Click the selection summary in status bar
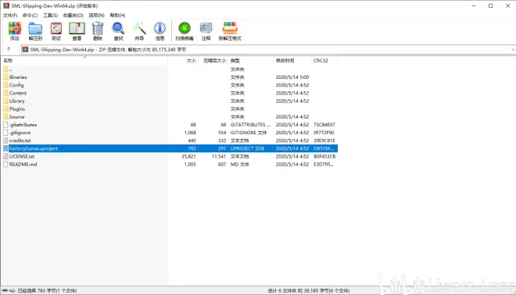Screen dimensions: 516x295 pyautogui.click(x=47, y=291)
